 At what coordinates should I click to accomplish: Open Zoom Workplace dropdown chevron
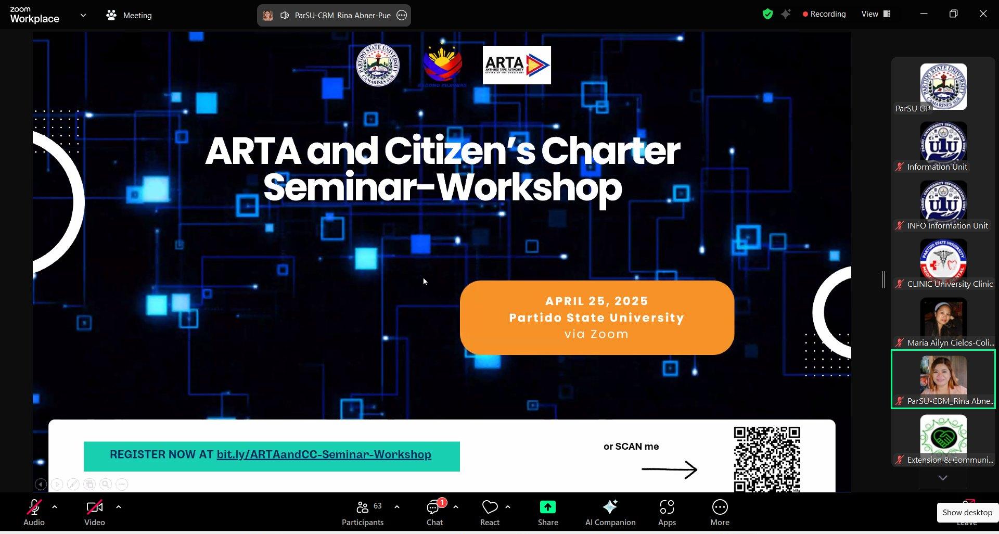coord(83,15)
